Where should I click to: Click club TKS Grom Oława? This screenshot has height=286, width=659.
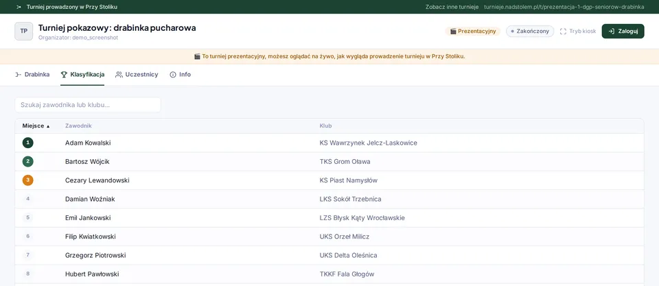pyautogui.click(x=345, y=161)
